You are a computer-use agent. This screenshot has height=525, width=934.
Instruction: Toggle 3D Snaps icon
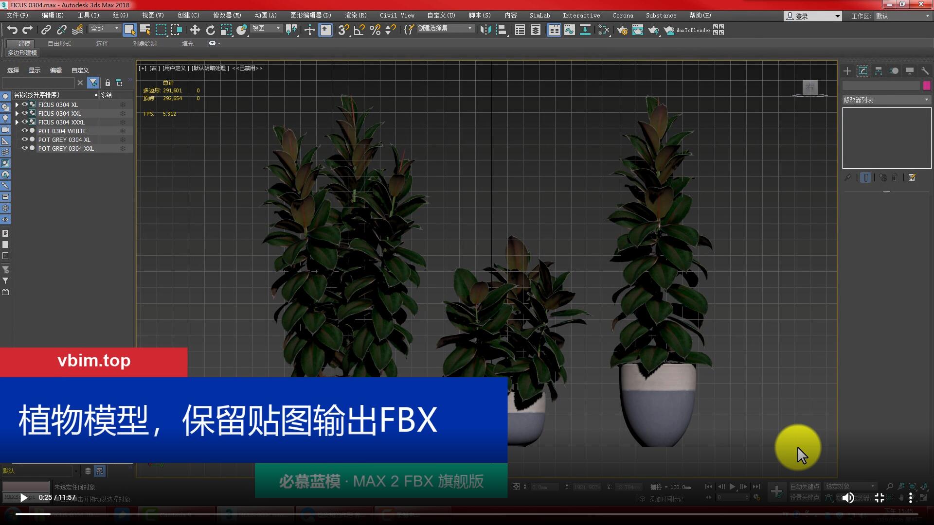pyautogui.click(x=343, y=30)
